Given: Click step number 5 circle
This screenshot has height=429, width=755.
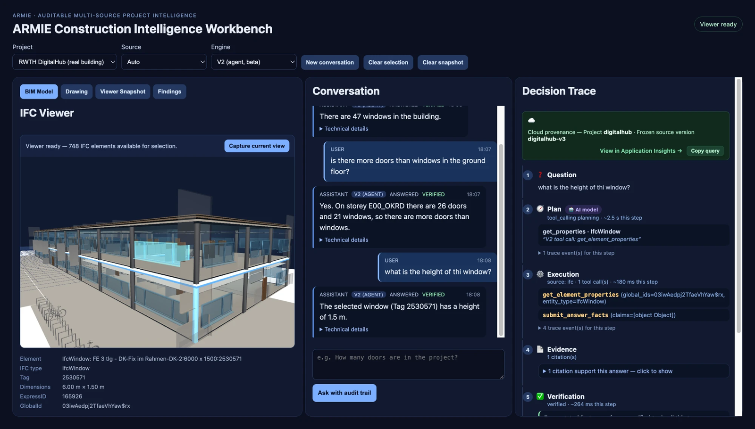Looking at the screenshot, I should tap(528, 397).
